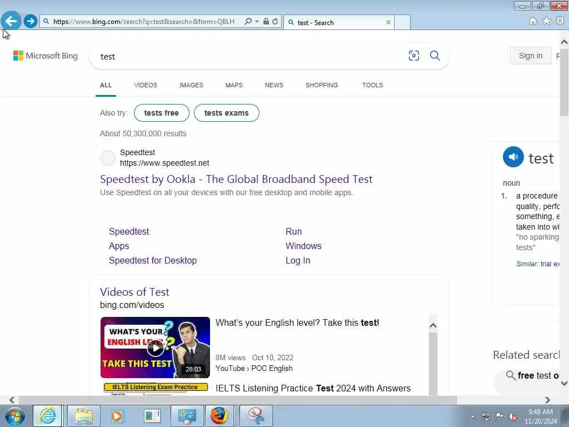The image size is (569, 427).
Task: Open the Apps sitelink
Action: coord(119,246)
